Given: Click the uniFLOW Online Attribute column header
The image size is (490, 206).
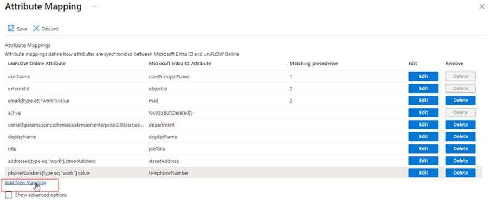Looking at the screenshot, I should [36, 63].
